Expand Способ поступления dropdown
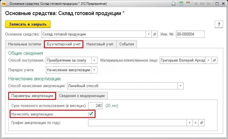Screen dimensions: 228x139 coord(94,60)
